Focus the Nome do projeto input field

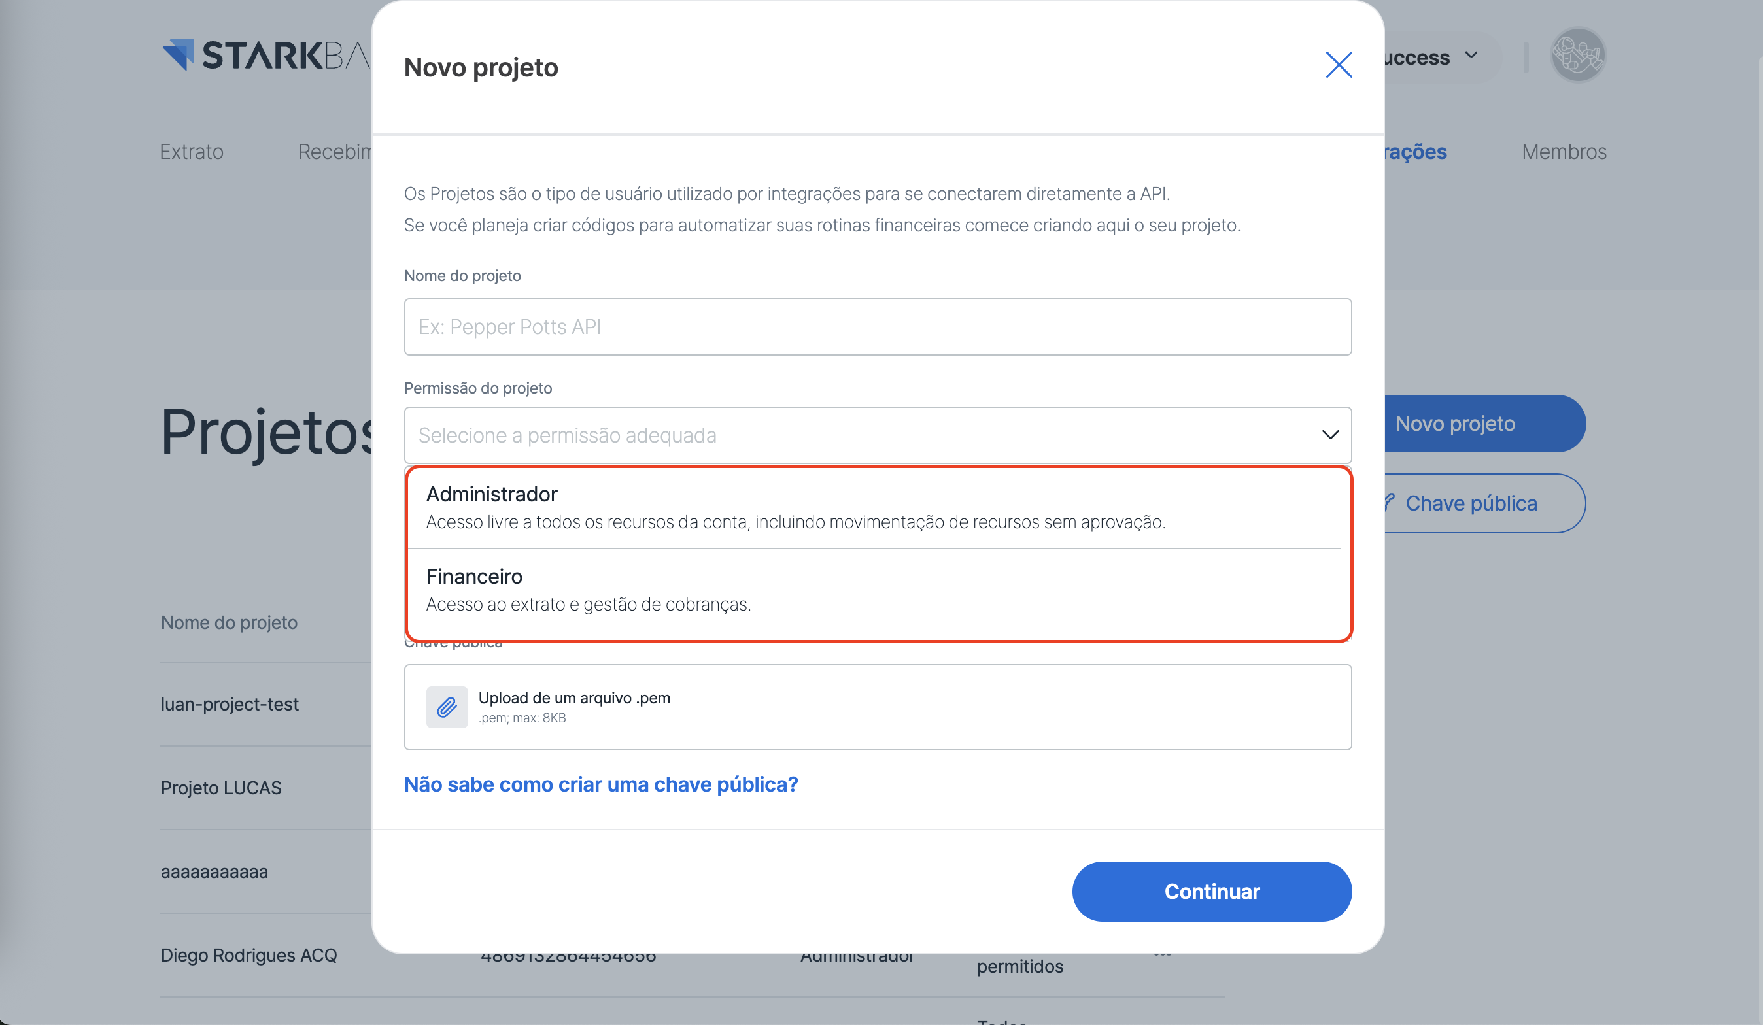878,326
